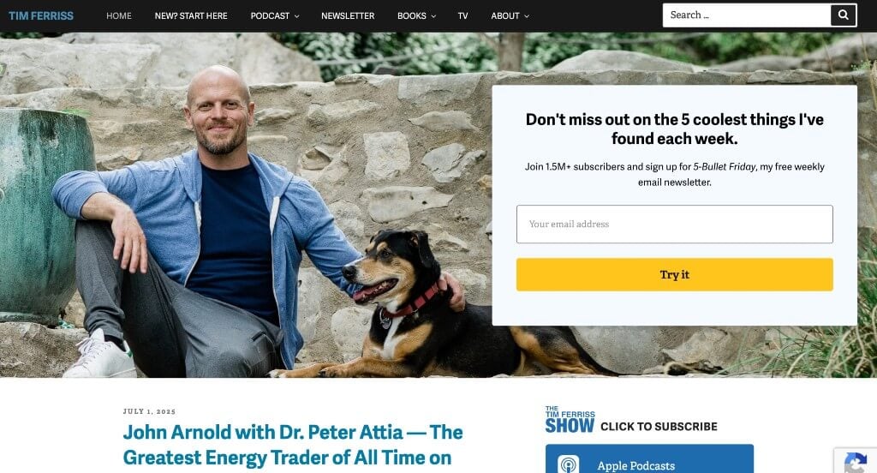The width and height of the screenshot is (877, 473).
Task: Click the search magnifier icon button
Action: tap(844, 15)
